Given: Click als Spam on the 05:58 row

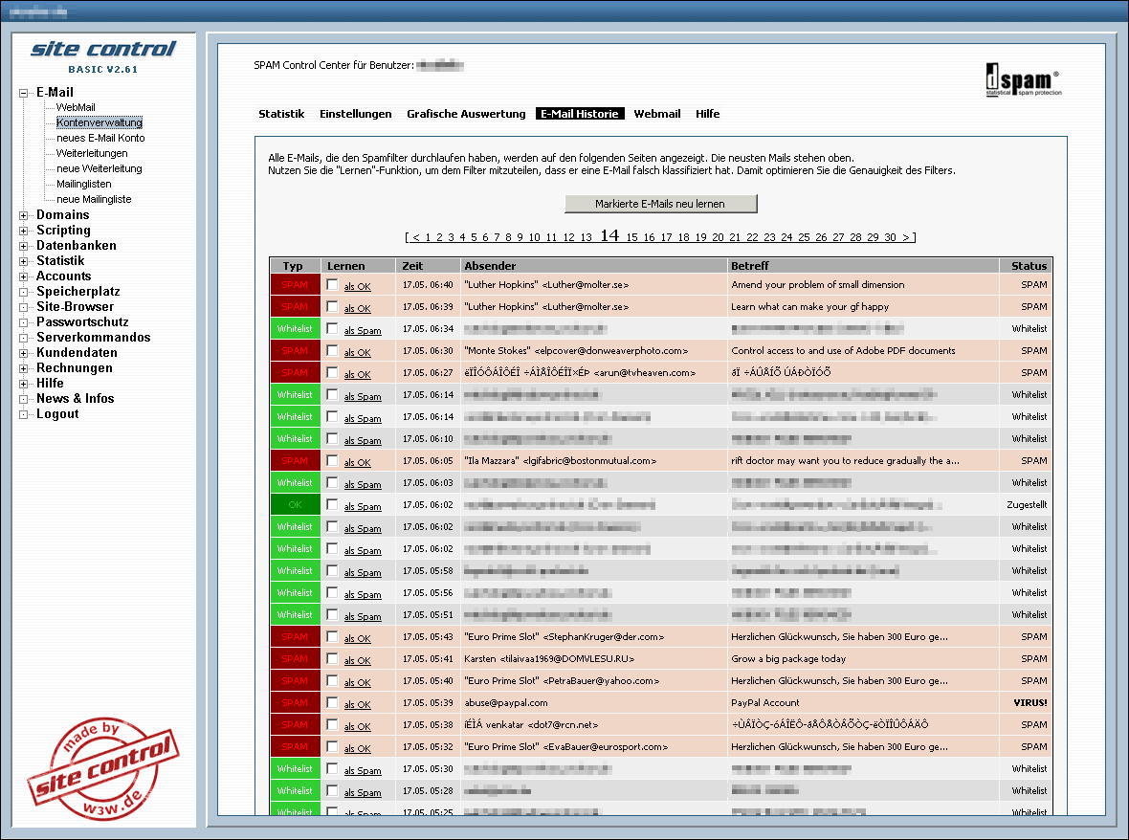Looking at the screenshot, I should coord(363,573).
